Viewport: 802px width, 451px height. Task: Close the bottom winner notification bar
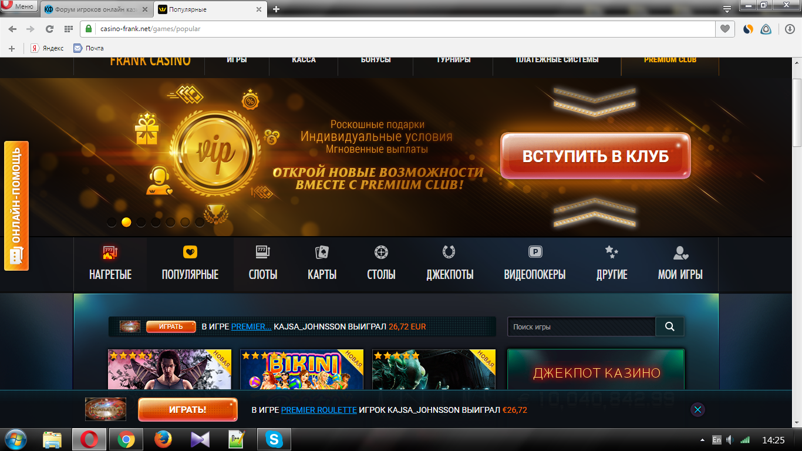pyautogui.click(x=697, y=410)
